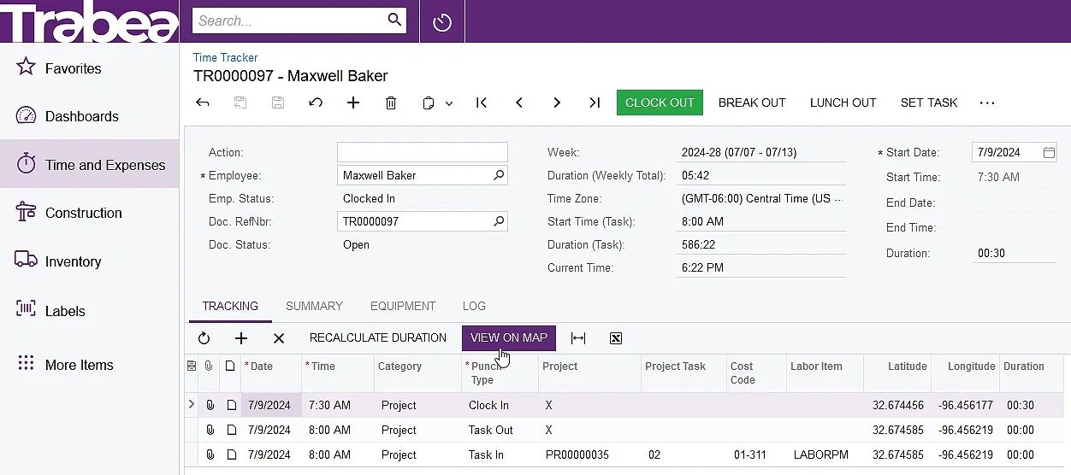Open the Start Date calendar picker

coord(1049,153)
